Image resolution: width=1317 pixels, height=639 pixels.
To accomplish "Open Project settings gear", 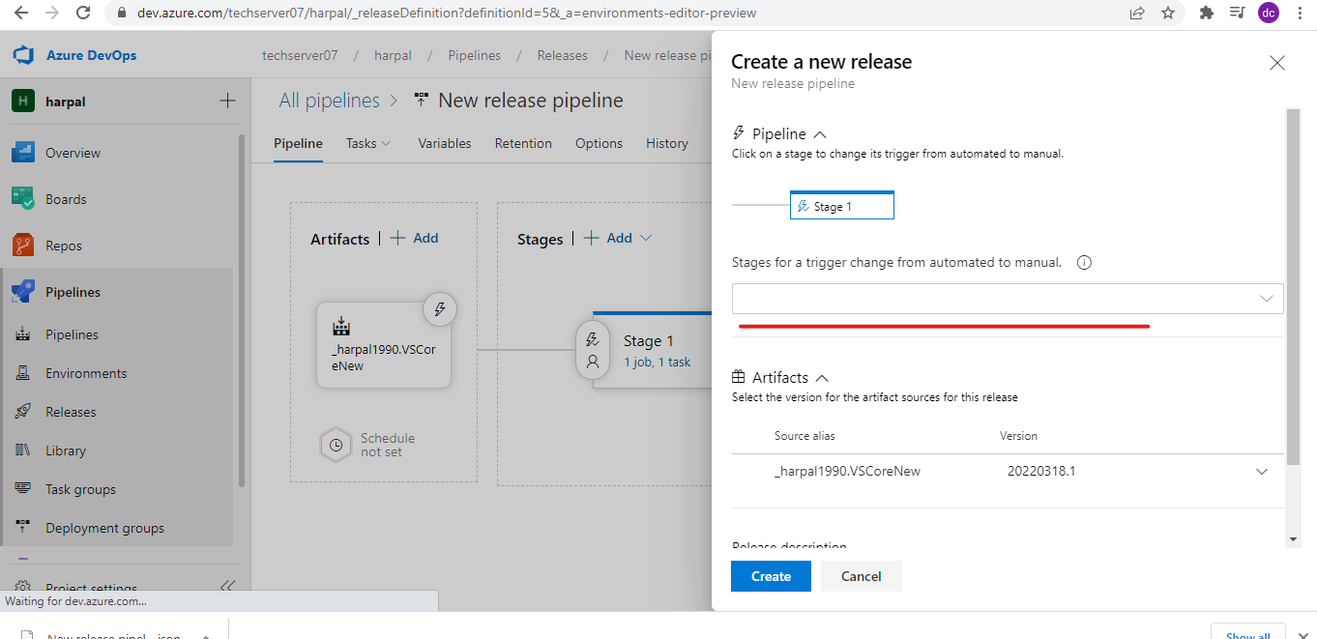I will (x=23, y=587).
